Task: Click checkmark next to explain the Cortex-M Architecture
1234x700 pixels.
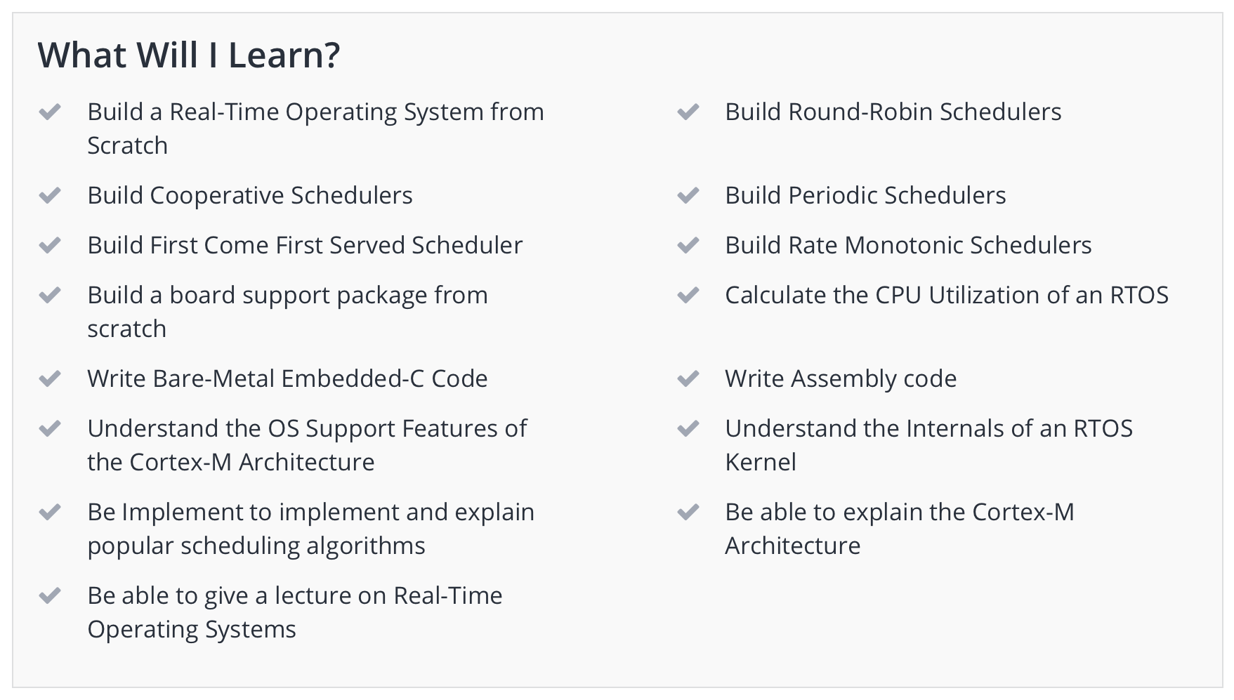Action: coord(688,512)
